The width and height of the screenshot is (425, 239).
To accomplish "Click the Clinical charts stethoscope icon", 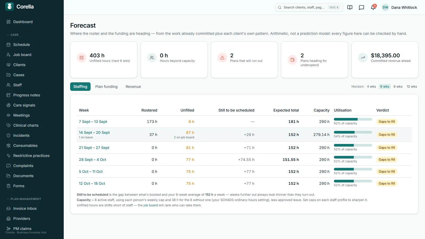I will 8,125.
